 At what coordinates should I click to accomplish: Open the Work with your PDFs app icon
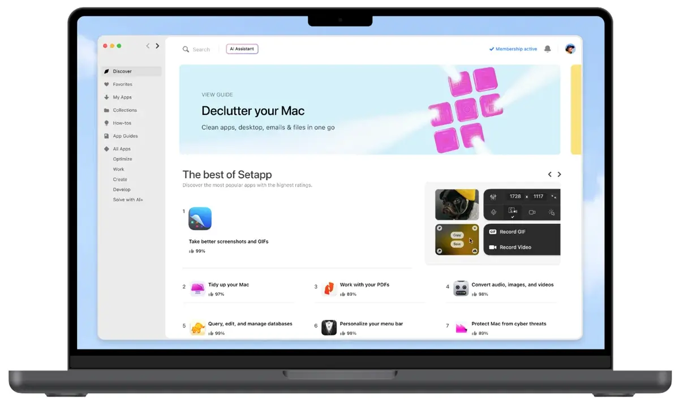(x=329, y=288)
